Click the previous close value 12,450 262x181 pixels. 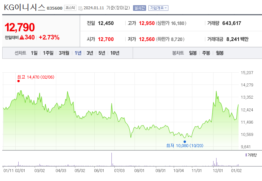click(106, 23)
